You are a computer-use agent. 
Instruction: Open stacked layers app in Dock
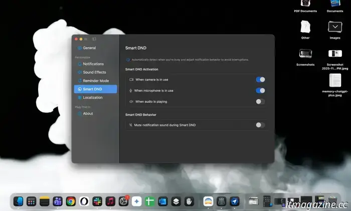click(x=176, y=201)
